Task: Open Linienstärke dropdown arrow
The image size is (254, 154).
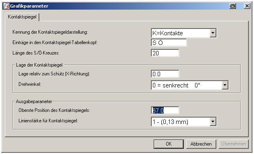Action: (x=213, y=122)
